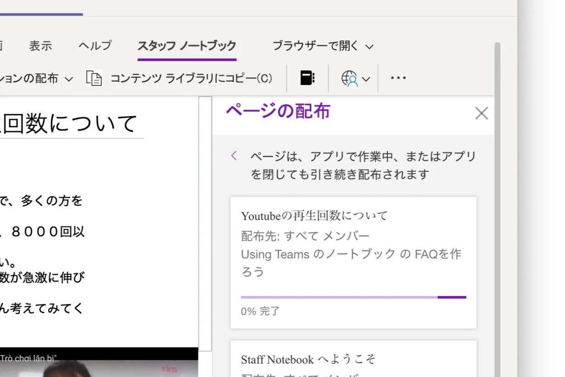Click the back chevron in the ページの配布 pane
The height and width of the screenshot is (377, 565).
(x=234, y=155)
